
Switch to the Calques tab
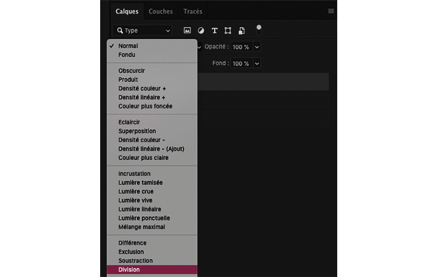click(127, 11)
